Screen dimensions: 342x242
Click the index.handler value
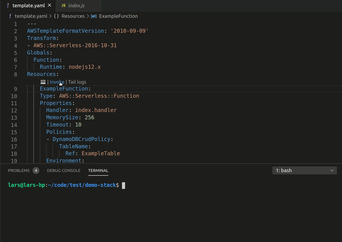[x=96, y=110]
